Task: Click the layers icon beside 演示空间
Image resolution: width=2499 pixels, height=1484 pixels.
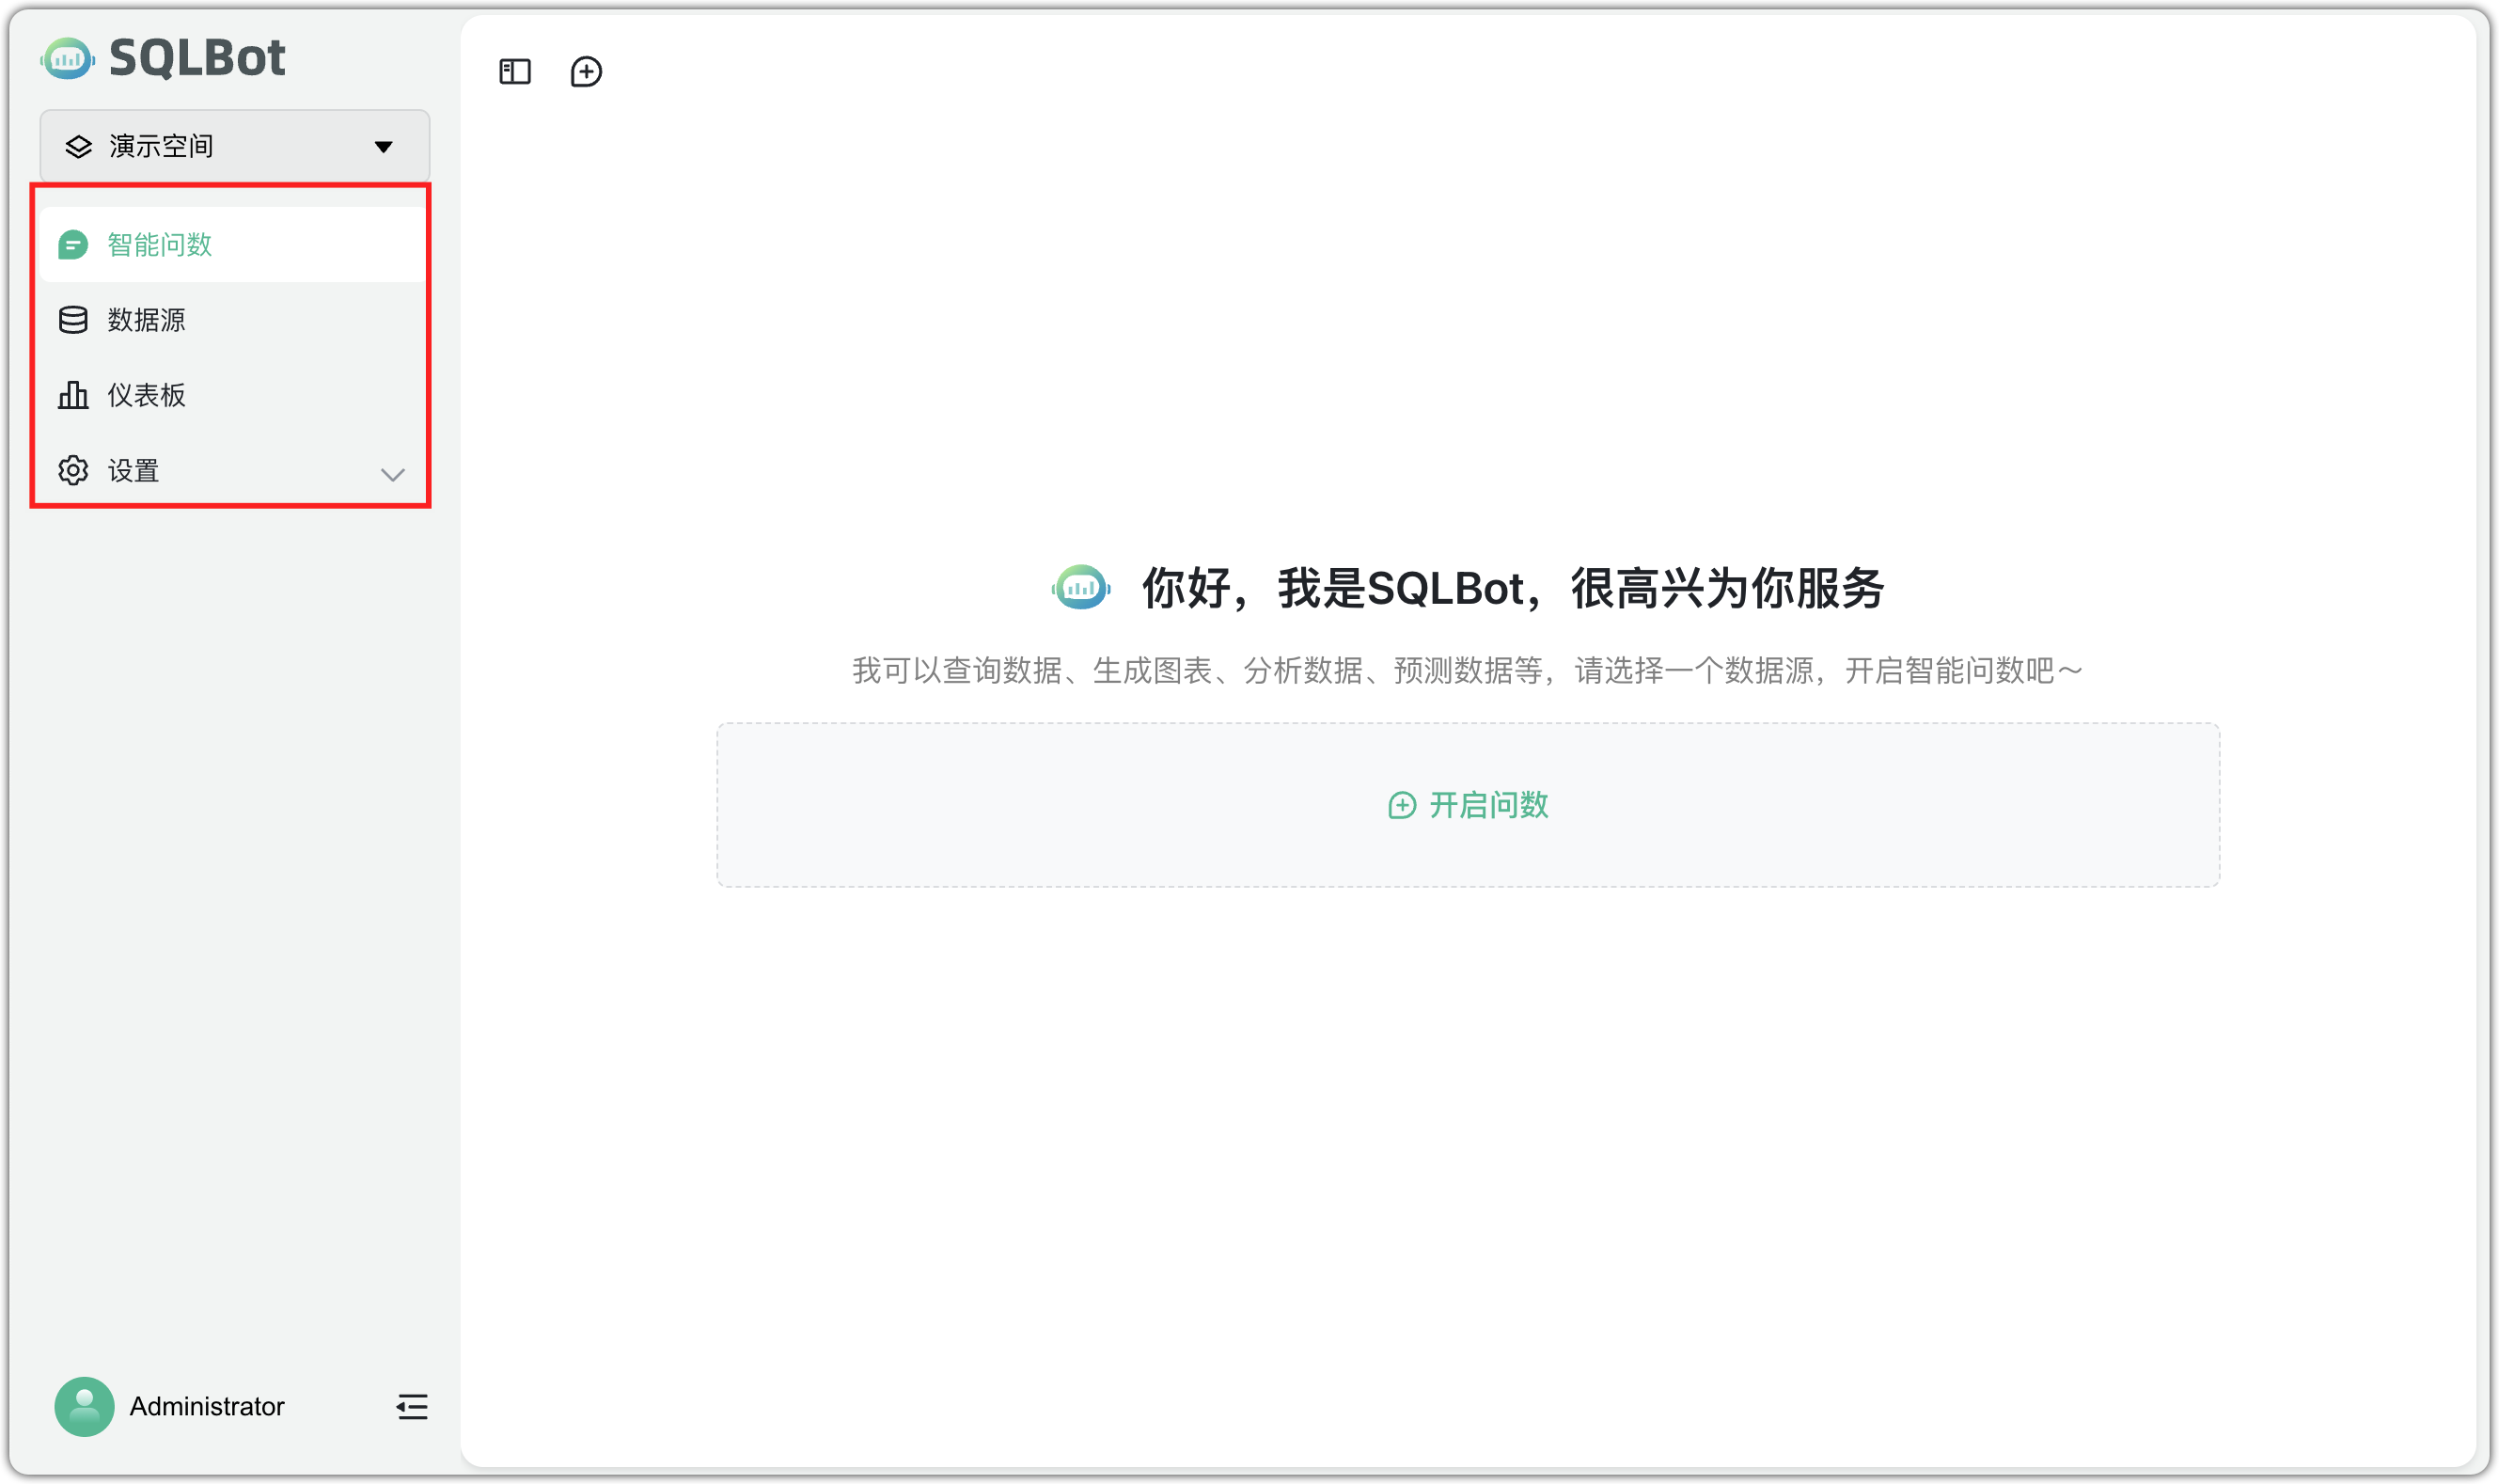Action: pyautogui.click(x=77, y=146)
